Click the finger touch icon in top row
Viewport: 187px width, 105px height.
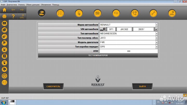[79, 13]
